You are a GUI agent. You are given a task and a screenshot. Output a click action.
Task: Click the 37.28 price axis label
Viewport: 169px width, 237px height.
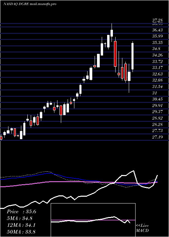[158, 20]
